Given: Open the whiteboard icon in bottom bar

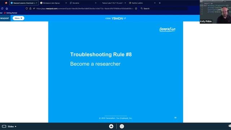Looking at the screenshot, I should pos(122,126).
